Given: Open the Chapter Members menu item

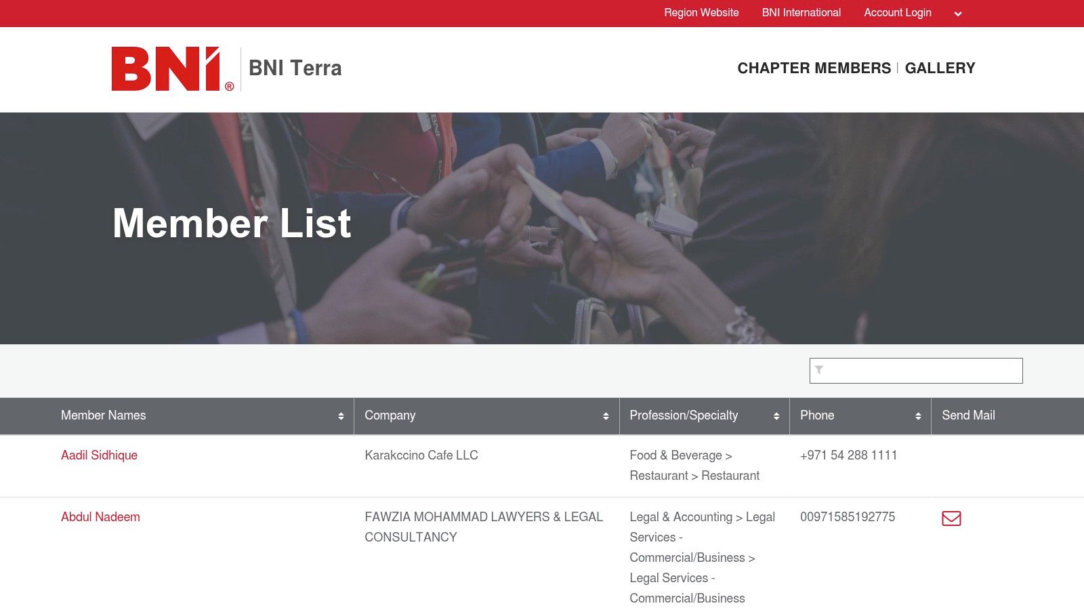Looking at the screenshot, I should pos(814,68).
